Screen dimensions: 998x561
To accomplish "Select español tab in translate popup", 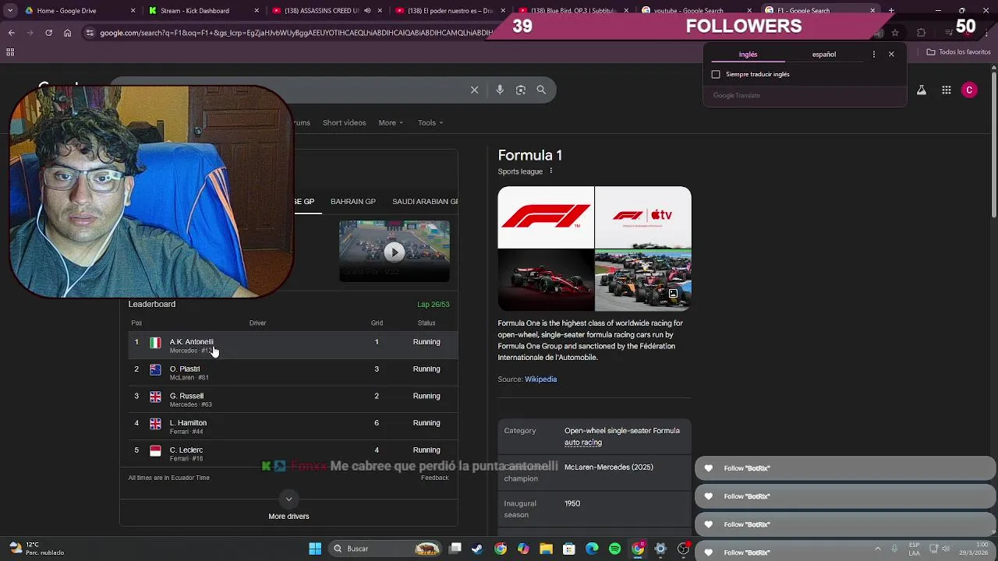I will (824, 55).
